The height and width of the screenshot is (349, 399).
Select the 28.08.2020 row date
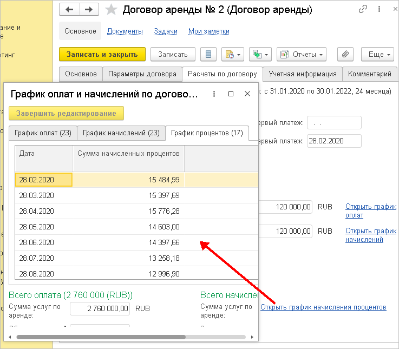coord(44,274)
